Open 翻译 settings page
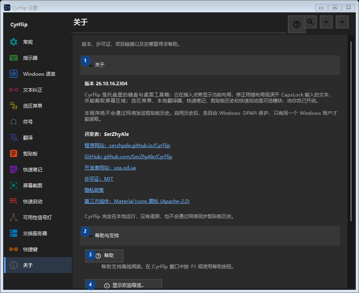Screen dimensions: 359x293 tap(38, 138)
